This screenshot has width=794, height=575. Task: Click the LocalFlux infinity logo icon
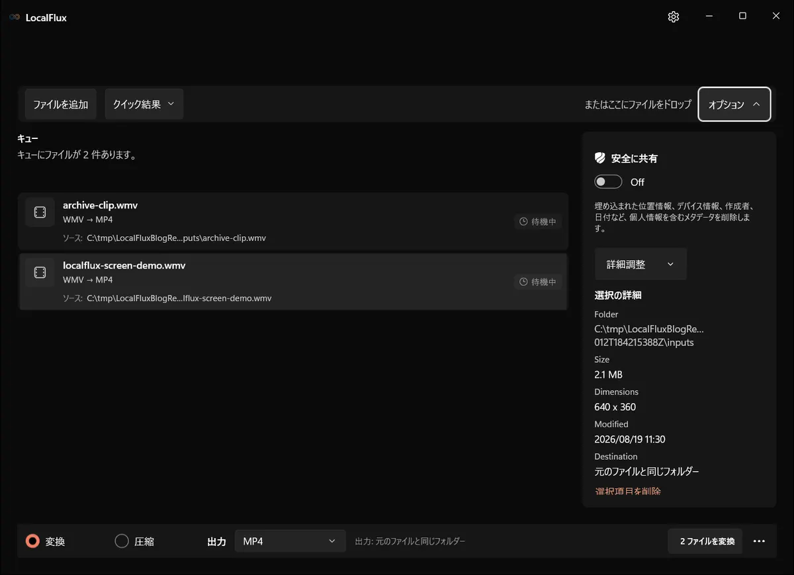point(15,18)
